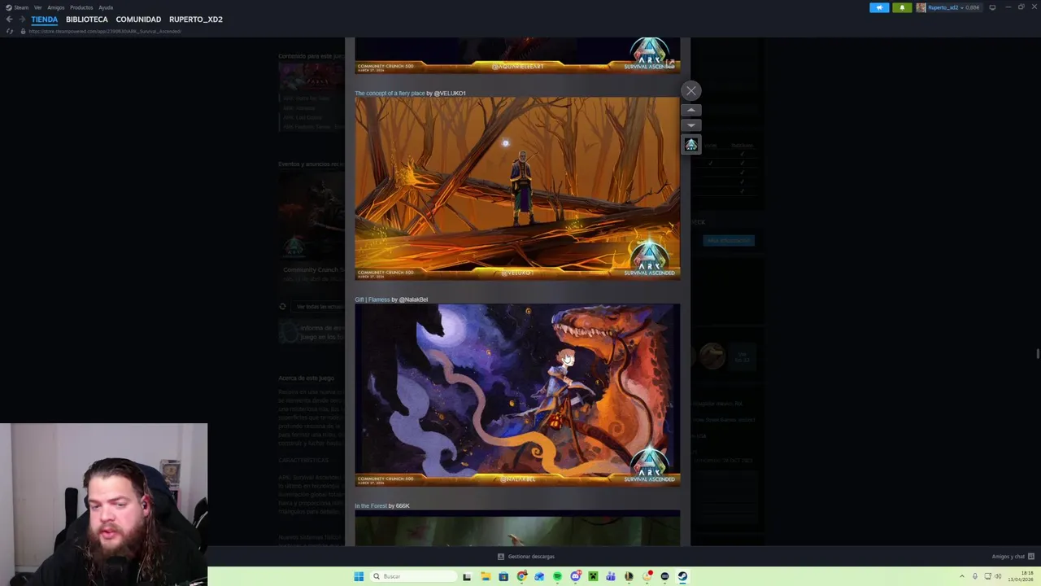The image size is (1041, 586).
Task: Open Gestionar descargas at the bottom
Action: pyautogui.click(x=526, y=557)
